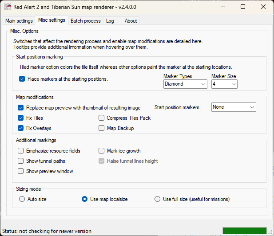Open the Batch process tab

pyautogui.click(x=86, y=21)
